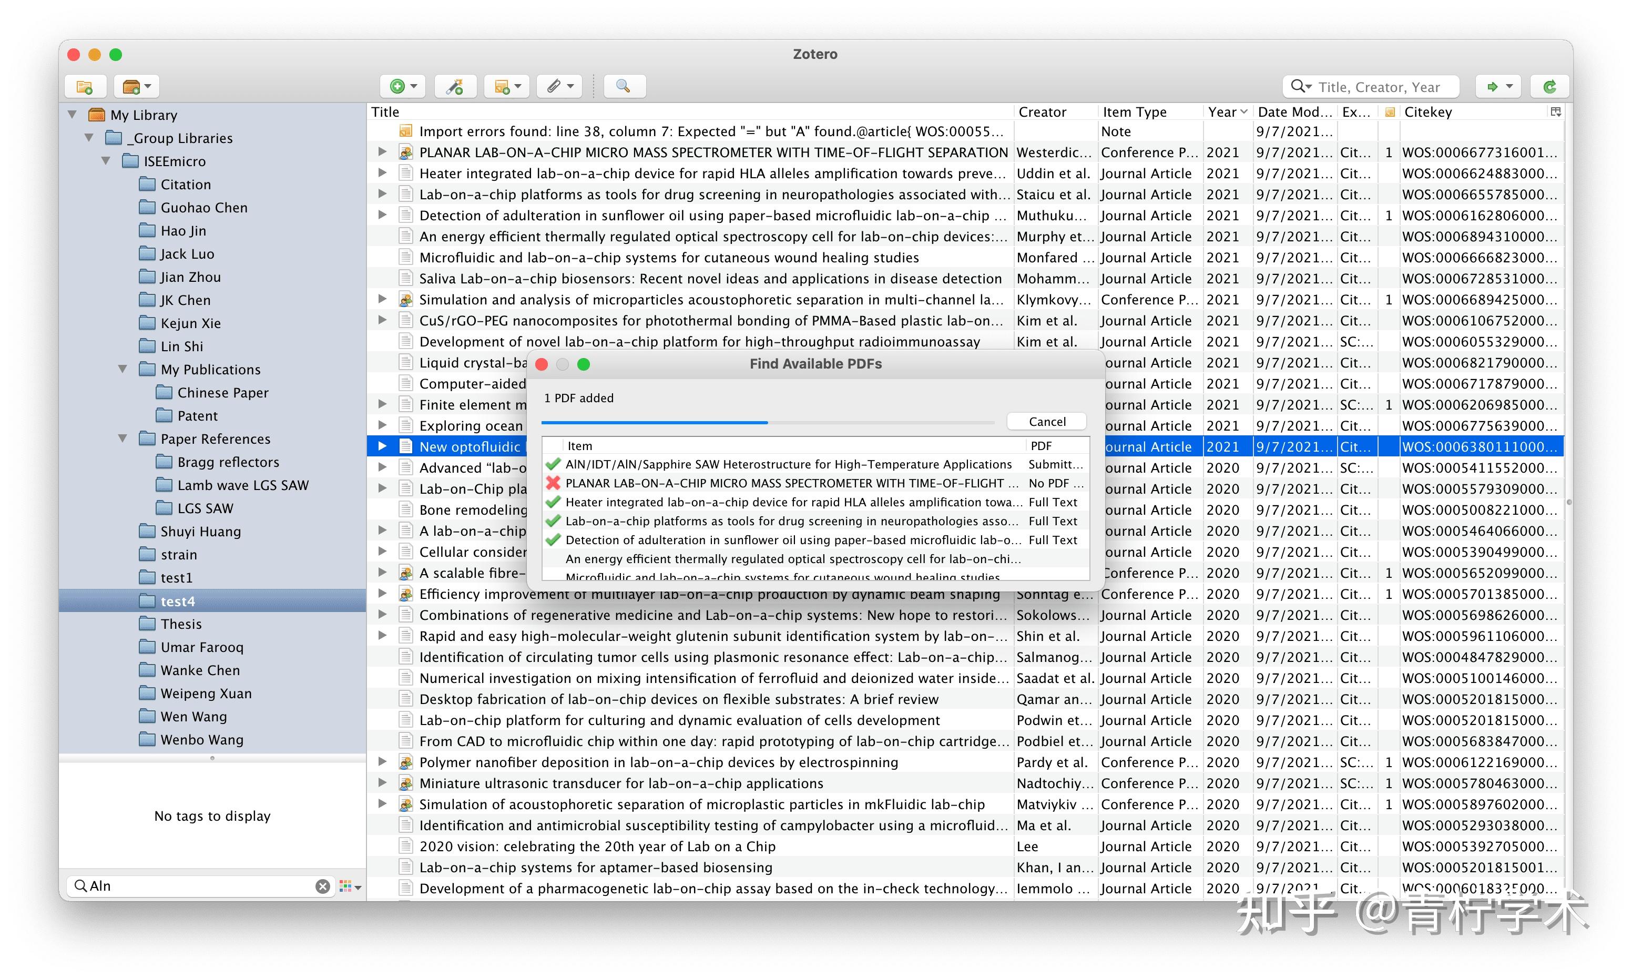
Task: Sort items by Item Type column
Action: [1150, 111]
